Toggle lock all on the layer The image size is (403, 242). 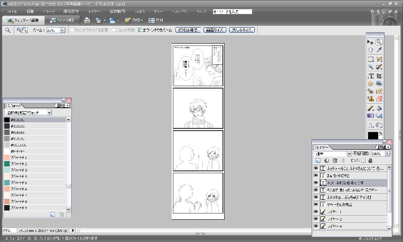[x=370, y=161]
